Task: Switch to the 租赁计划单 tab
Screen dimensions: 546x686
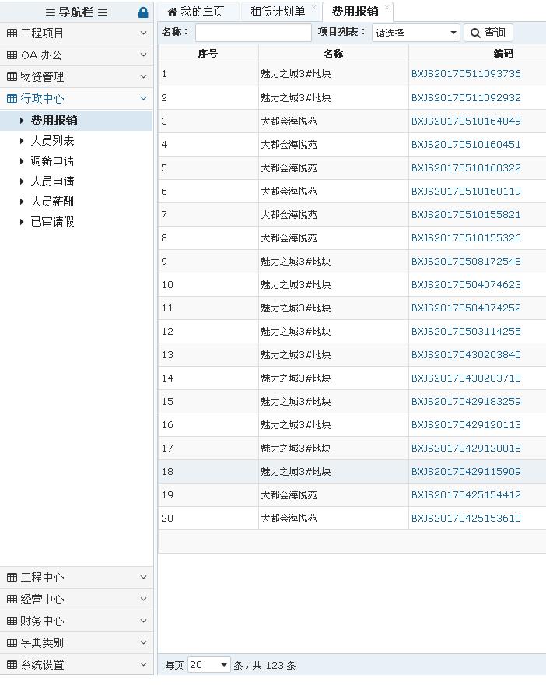Action: coord(278,12)
